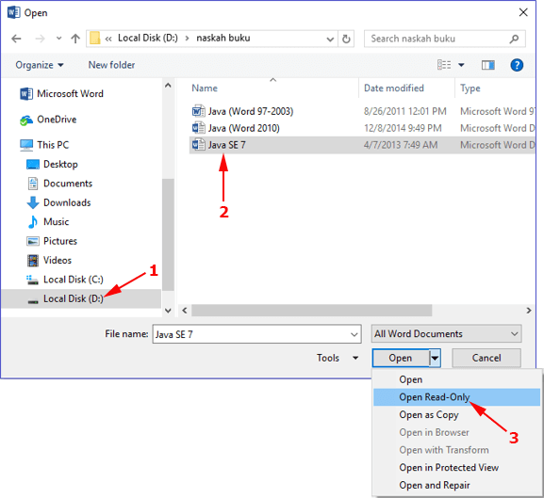Click the OneDrive cloud icon
544x498 pixels.
26,120
